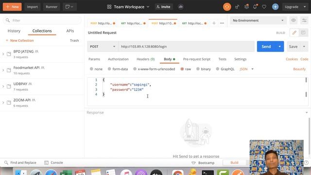Screen dimensions: 311x175
Task: Open the No Environment dropdown
Action: click(258, 20)
